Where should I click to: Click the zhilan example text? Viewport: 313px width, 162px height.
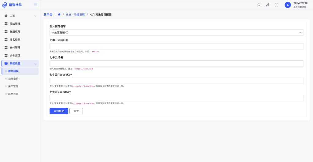coord(95,52)
